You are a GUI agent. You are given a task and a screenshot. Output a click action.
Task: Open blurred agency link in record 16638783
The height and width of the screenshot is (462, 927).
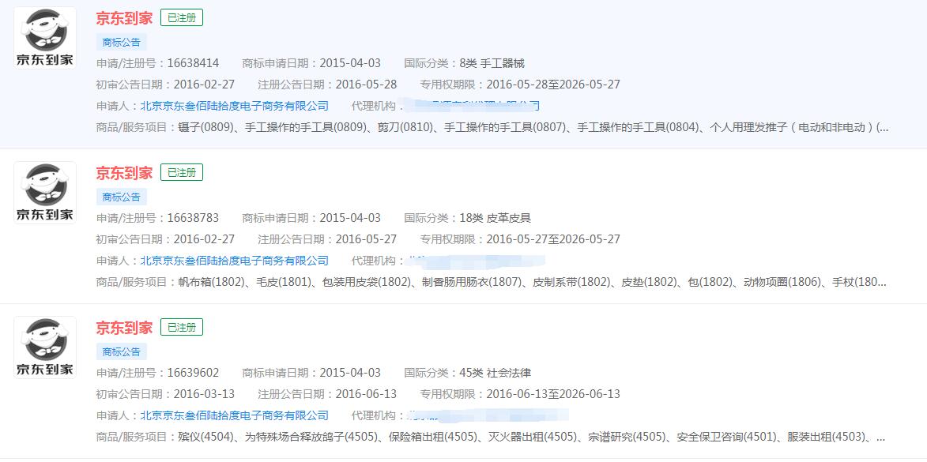pyautogui.click(x=475, y=261)
